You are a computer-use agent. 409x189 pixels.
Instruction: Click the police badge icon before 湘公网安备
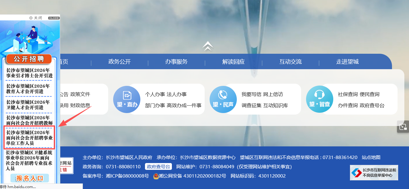[x=156, y=176]
